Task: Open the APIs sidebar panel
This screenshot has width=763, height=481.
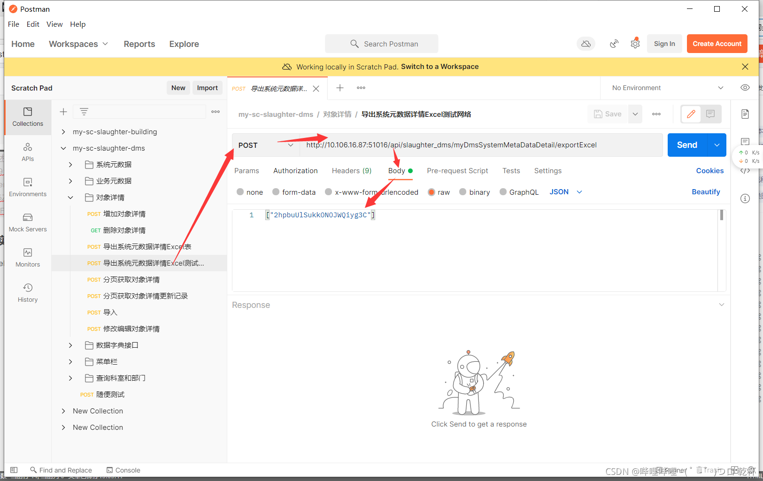Action: [28, 152]
